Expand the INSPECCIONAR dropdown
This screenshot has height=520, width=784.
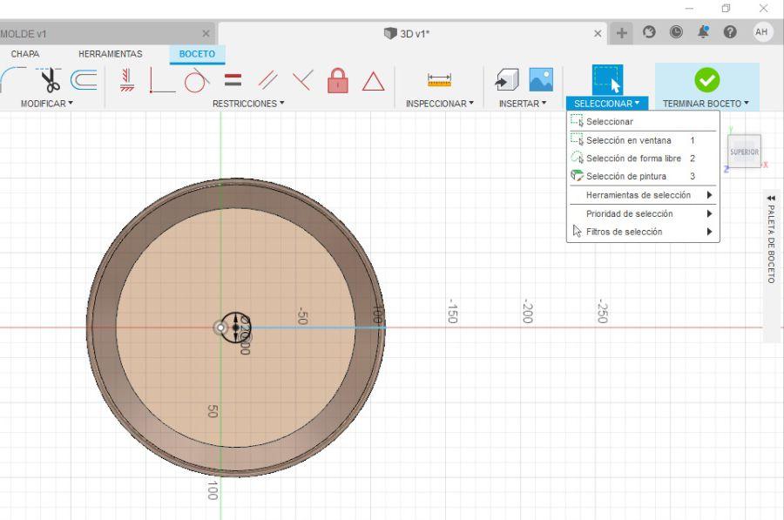[440, 104]
